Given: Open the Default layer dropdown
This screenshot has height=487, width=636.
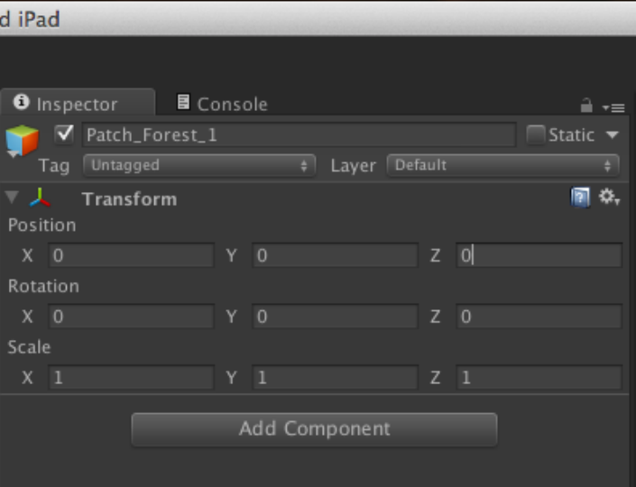Looking at the screenshot, I should [x=502, y=165].
